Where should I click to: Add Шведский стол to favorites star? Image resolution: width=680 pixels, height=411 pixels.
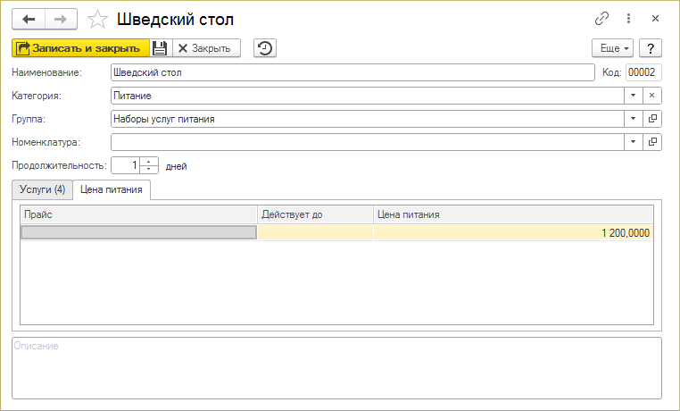(99, 19)
